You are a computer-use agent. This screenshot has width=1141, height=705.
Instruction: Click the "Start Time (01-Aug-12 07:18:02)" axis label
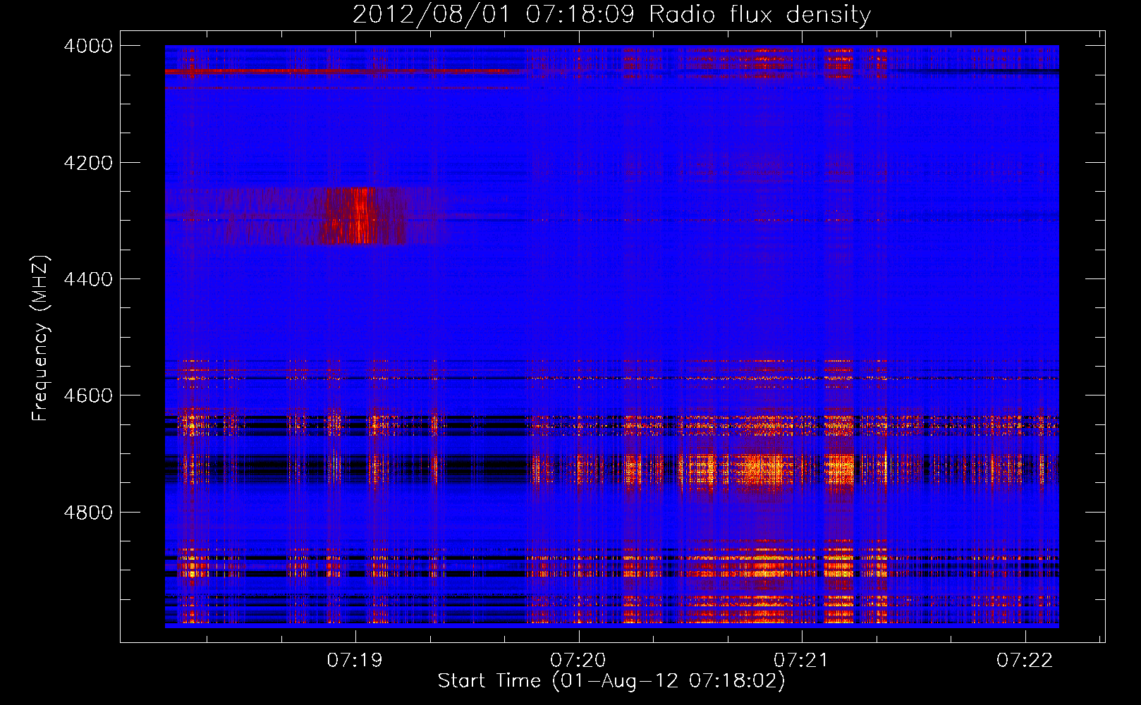[611, 681]
